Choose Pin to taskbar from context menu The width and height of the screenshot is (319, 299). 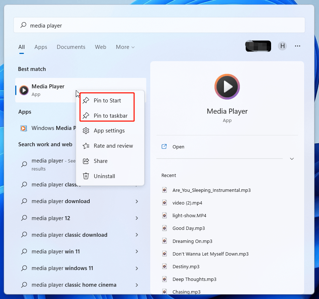pos(110,115)
